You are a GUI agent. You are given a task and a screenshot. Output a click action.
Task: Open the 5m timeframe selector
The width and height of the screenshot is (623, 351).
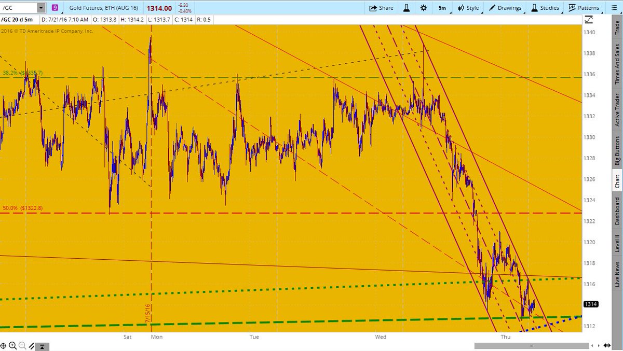(x=442, y=8)
